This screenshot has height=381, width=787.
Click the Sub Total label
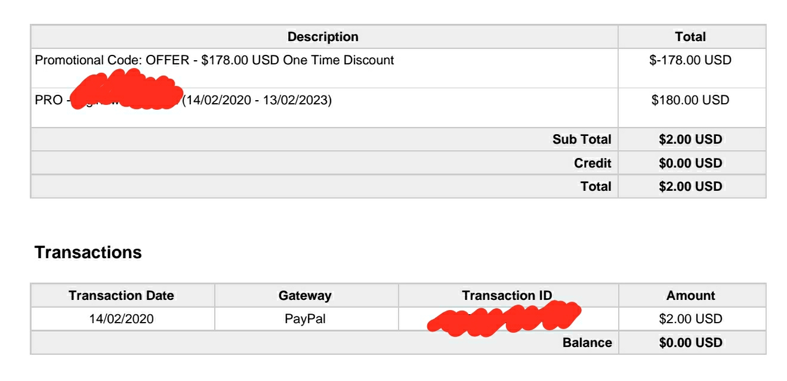point(582,140)
